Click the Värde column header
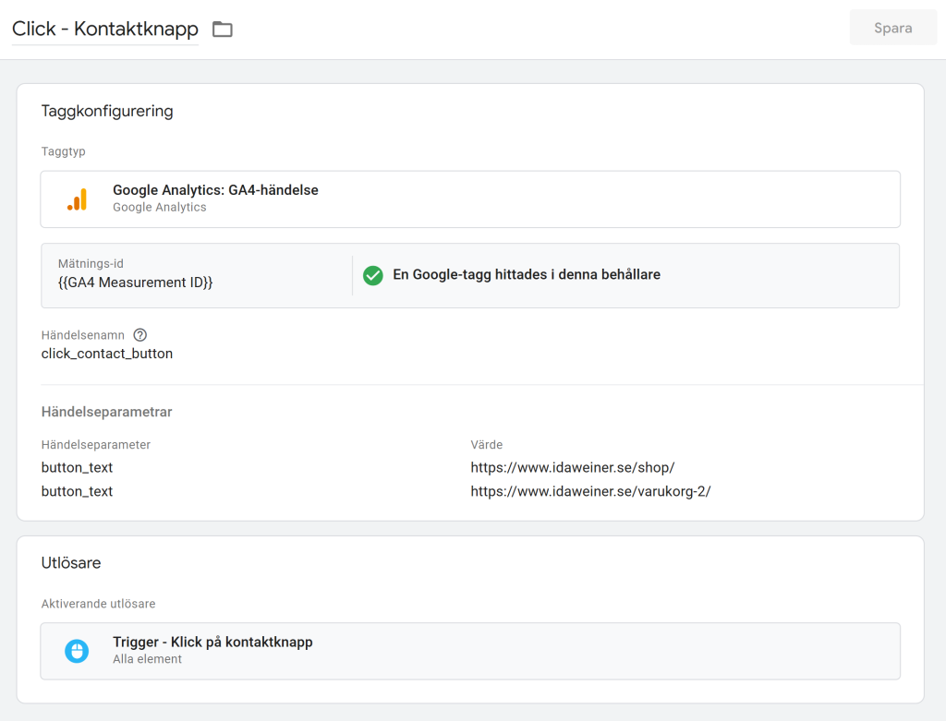 click(x=486, y=445)
